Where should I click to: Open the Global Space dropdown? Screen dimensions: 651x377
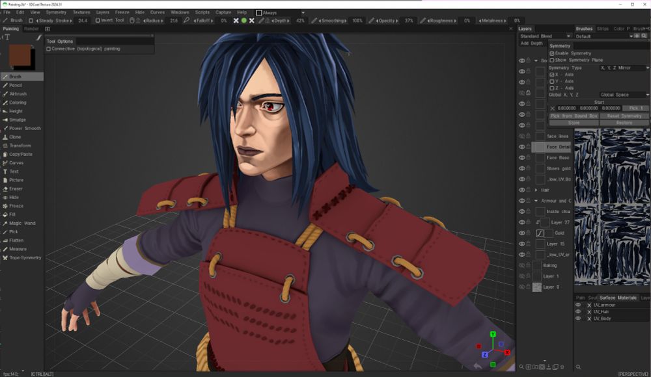624,94
